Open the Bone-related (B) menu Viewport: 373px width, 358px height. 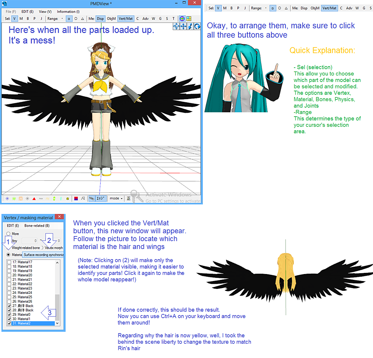pos(37,226)
